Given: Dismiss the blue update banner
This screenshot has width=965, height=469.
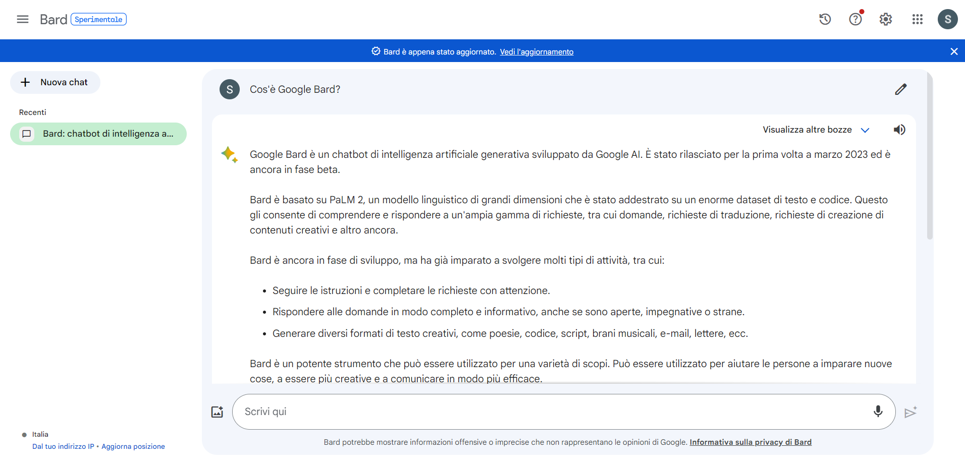Looking at the screenshot, I should pos(954,51).
